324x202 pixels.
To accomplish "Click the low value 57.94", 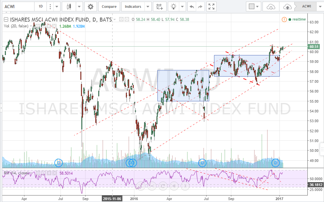I will click(x=170, y=20).
